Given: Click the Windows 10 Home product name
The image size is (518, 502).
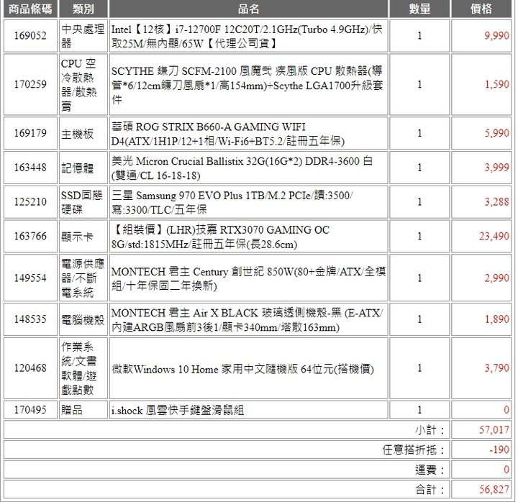Looking at the screenshot, I should (x=242, y=368).
